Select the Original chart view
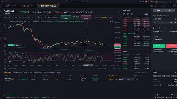Viewport: 177px width, 99px height. coord(97,18)
